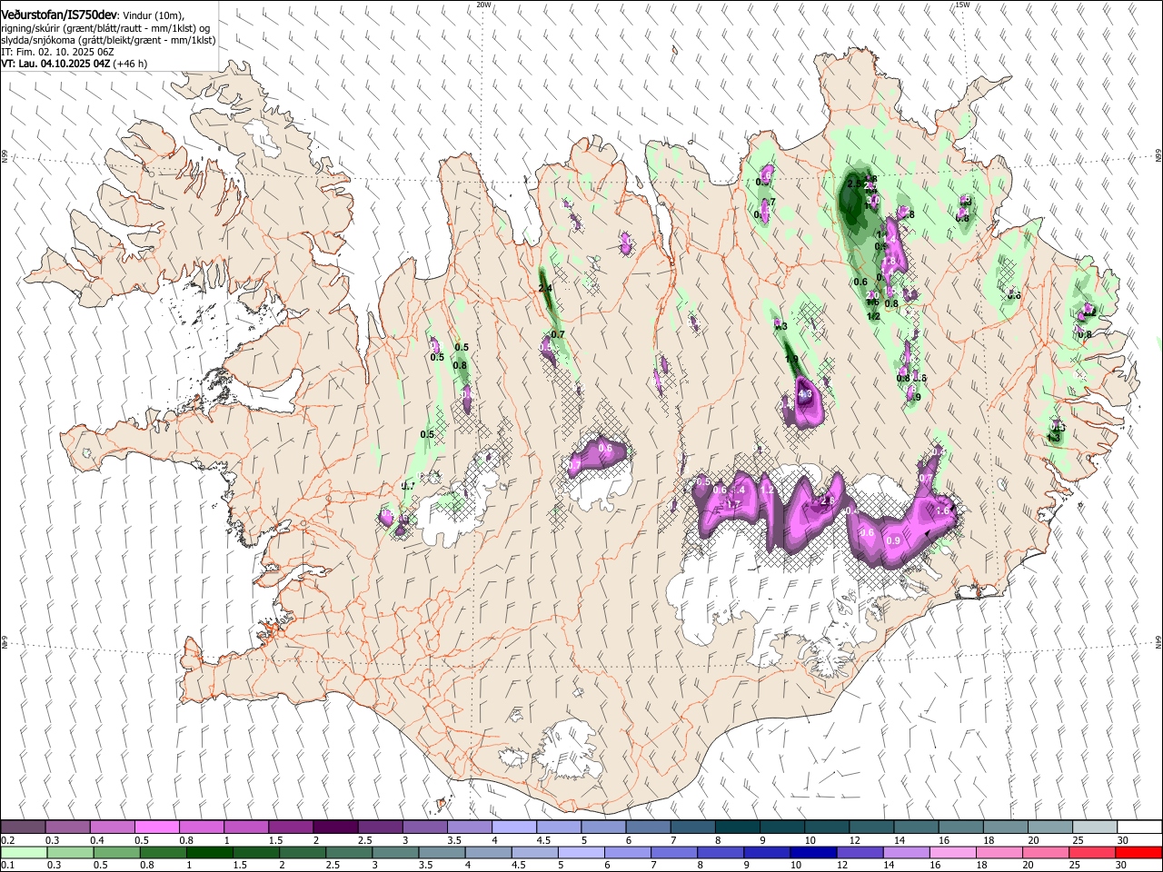Screen dimensions: 1163x872
Task: Select the darkest purple 2–2.5 snow swatch
Action: [x=335, y=827]
